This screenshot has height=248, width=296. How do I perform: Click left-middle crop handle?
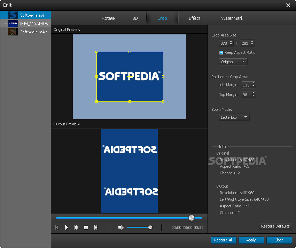pyautogui.click(x=97, y=77)
